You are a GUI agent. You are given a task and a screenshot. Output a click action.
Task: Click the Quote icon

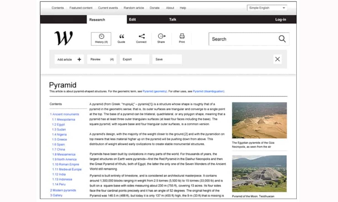(x=121, y=36)
